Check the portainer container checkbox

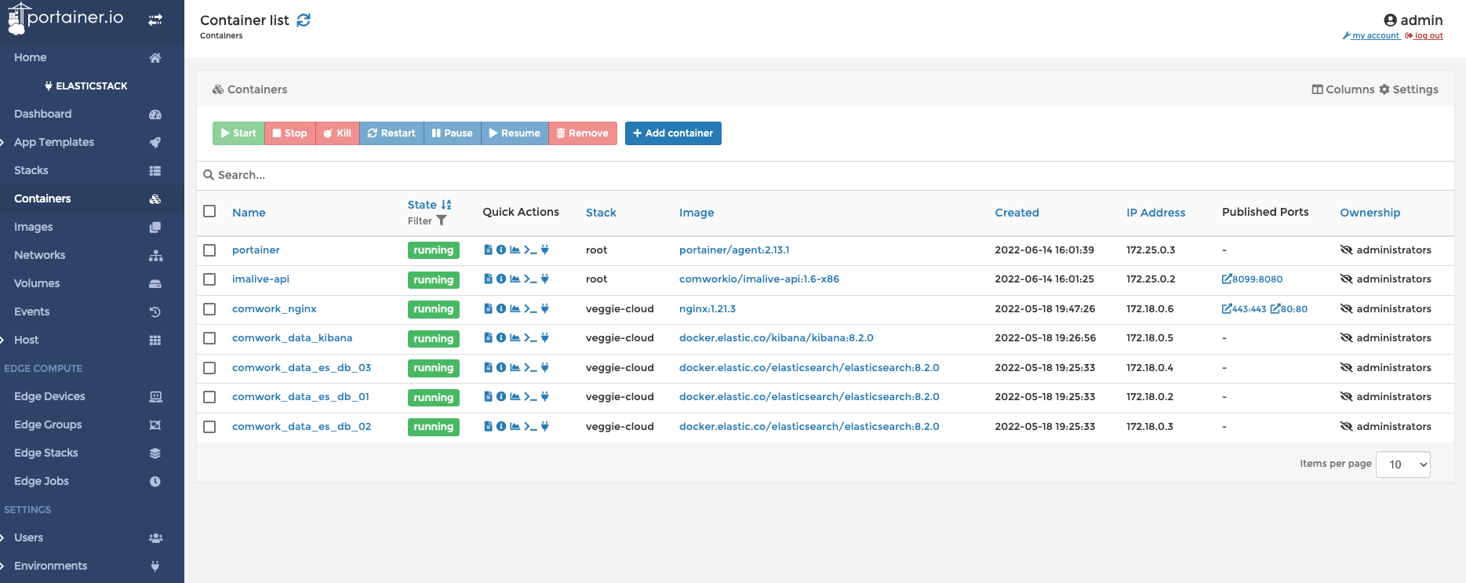click(209, 250)
